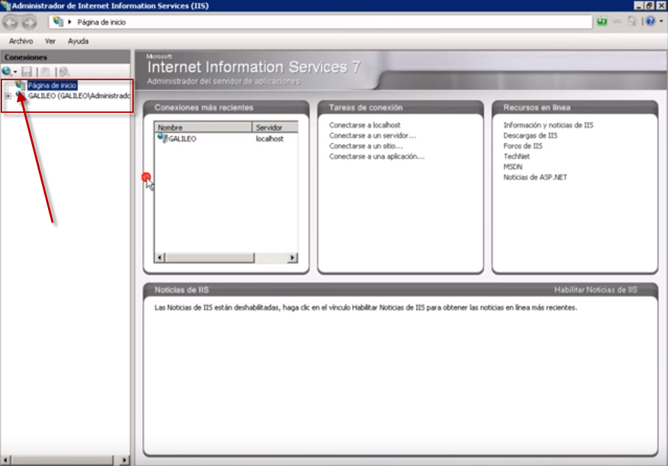Screen dimensions: 668x466
Task: Click the address bar breadcrumb arrow
Action: coord(70,22)
